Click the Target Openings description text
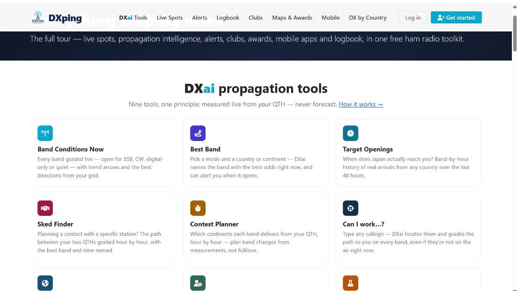This screenshot has height=291, width=518. coord(406,167)
